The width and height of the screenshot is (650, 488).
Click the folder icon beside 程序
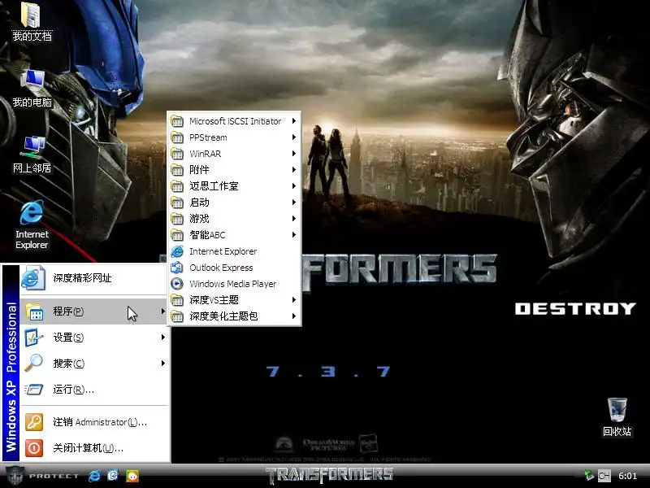pos(34,312)
